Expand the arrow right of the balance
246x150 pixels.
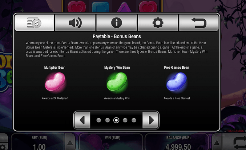coord(217,143)
